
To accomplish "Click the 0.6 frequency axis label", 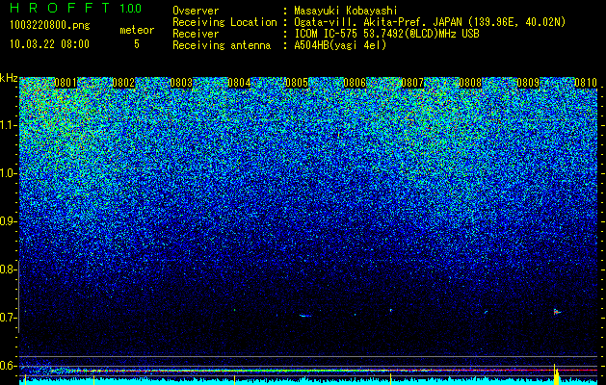I will 9,366.
